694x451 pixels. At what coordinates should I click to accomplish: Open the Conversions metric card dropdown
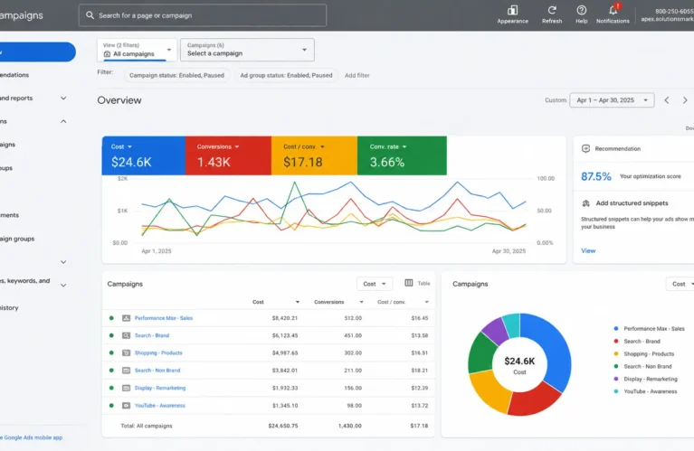click(237, 146)
